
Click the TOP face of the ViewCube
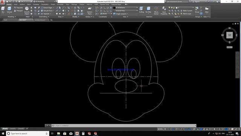point(229,35)
